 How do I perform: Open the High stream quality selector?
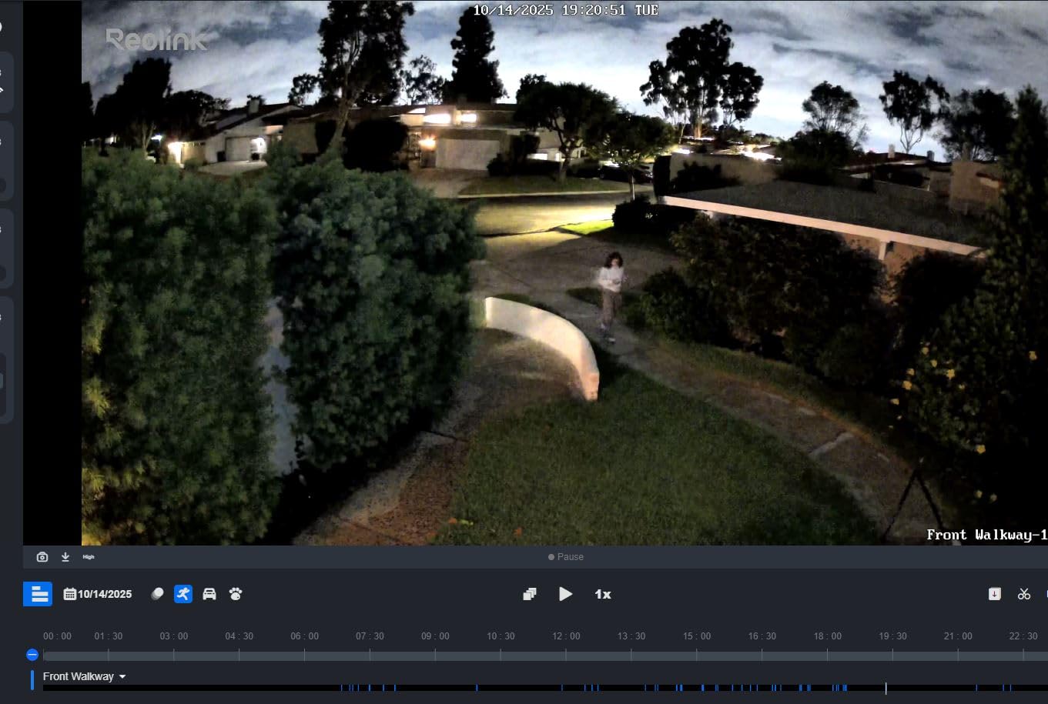pyautogui.click(x=89, y=556)
